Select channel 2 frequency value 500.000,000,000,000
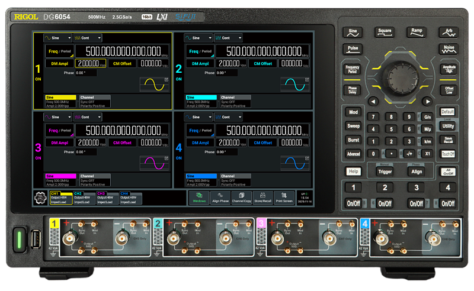 coord(262,51)
